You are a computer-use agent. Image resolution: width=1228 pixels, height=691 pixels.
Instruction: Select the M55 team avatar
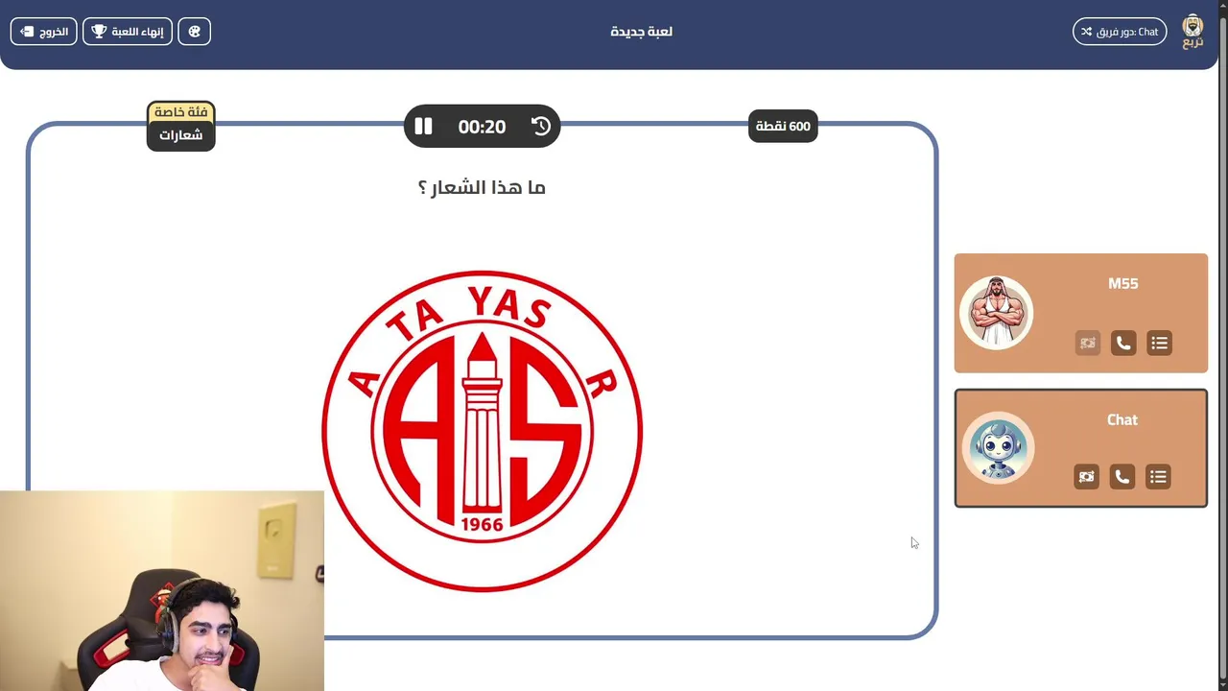pos(997,313)
